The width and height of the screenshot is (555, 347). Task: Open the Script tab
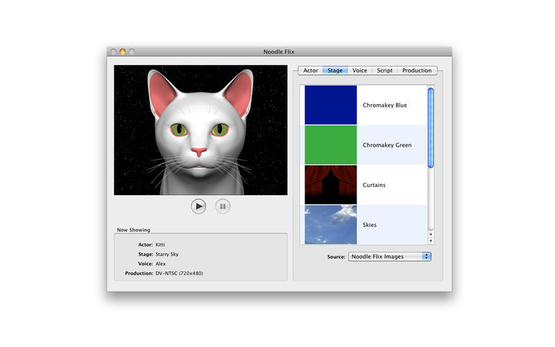point(384,71)
